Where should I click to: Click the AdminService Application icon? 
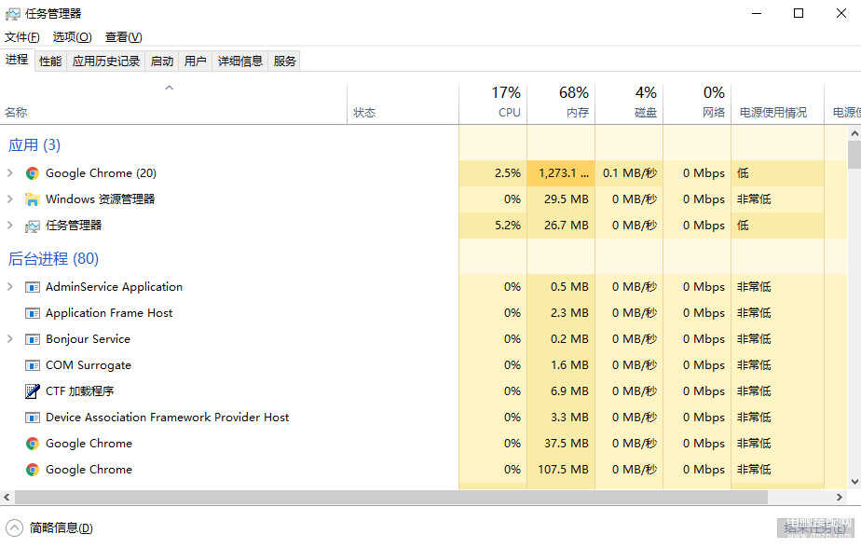coord(33,287)
